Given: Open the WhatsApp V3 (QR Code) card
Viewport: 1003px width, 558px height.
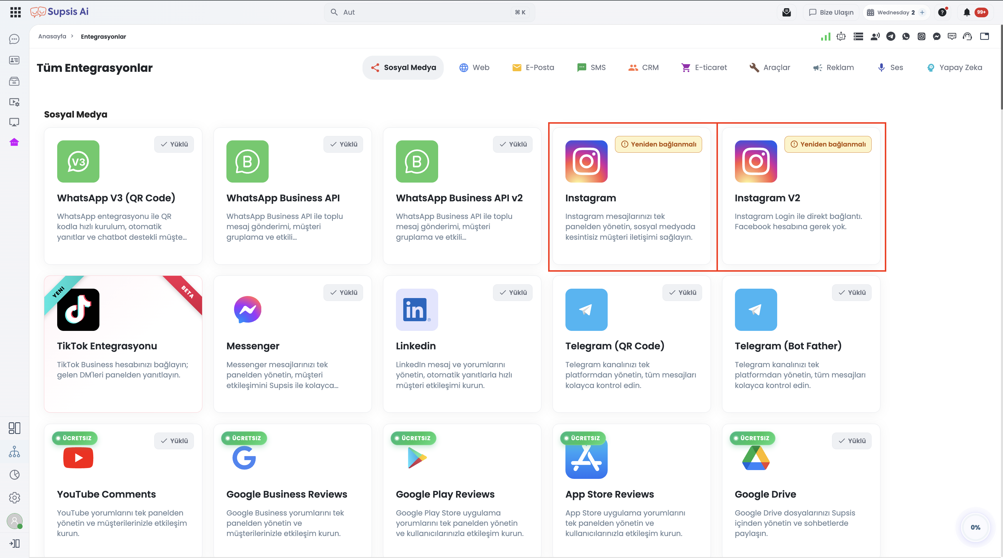Looking at the screenshot, I should click(x=123, y=196).
